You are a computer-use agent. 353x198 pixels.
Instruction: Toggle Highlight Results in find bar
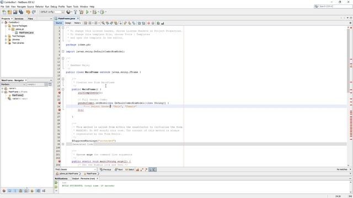[151, 170]
